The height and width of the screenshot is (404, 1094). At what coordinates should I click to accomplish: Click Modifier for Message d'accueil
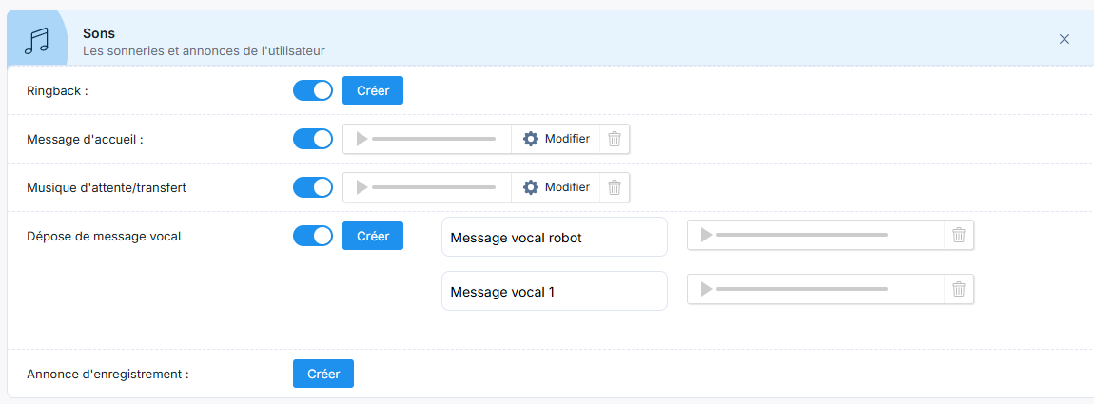(x=557, y=139)
